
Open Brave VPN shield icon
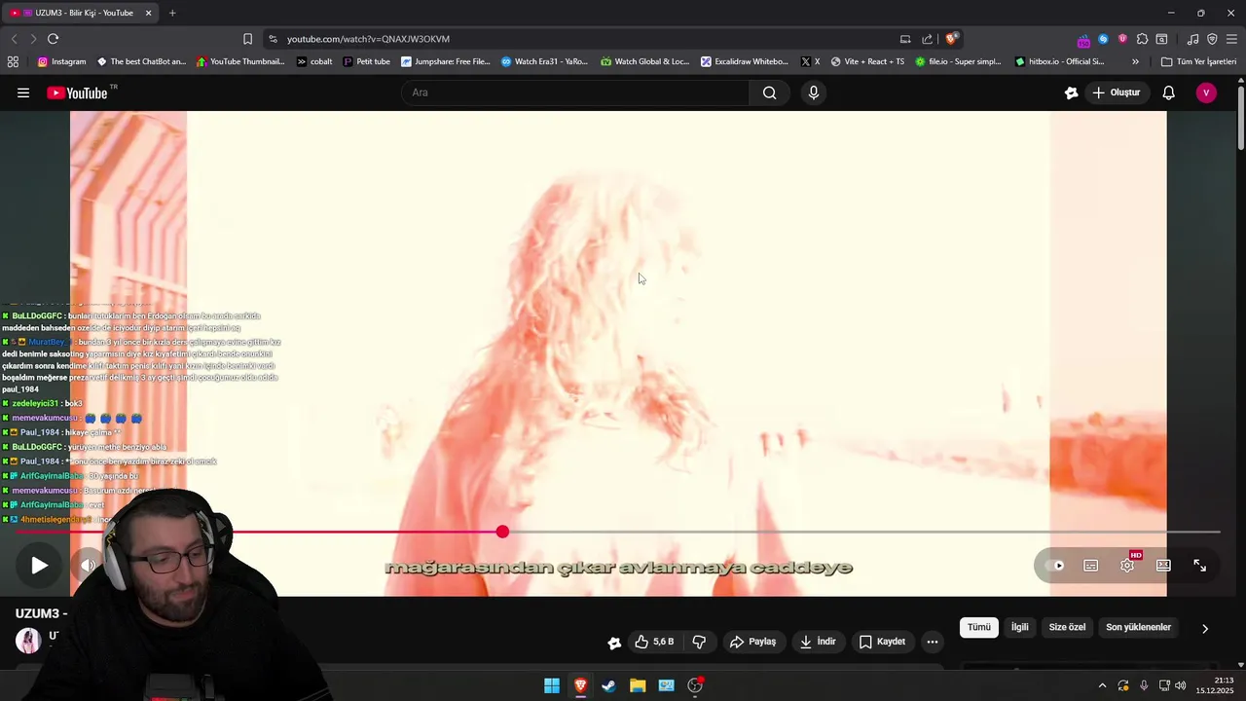pos(1212,39)
